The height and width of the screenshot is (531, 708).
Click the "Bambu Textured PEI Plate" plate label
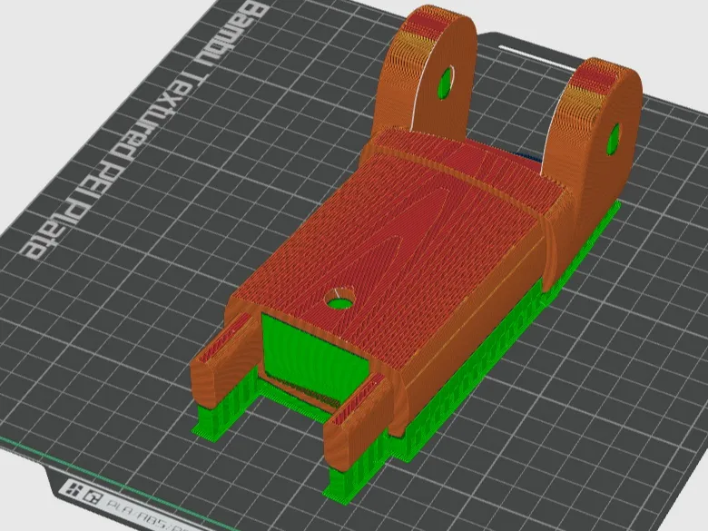tap(146, 130)
